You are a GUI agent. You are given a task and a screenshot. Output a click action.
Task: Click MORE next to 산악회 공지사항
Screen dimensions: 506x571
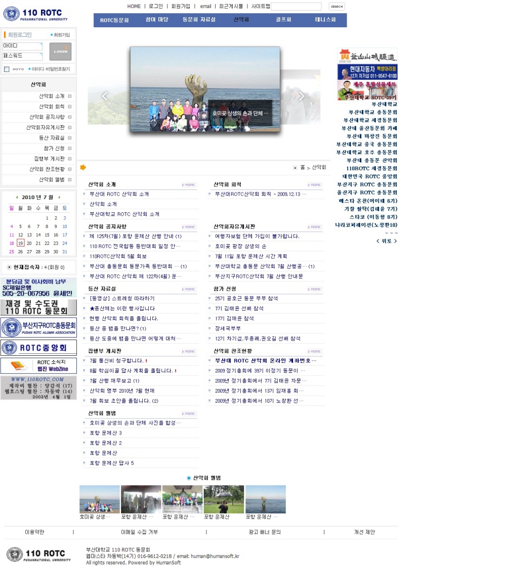(189, 227)
